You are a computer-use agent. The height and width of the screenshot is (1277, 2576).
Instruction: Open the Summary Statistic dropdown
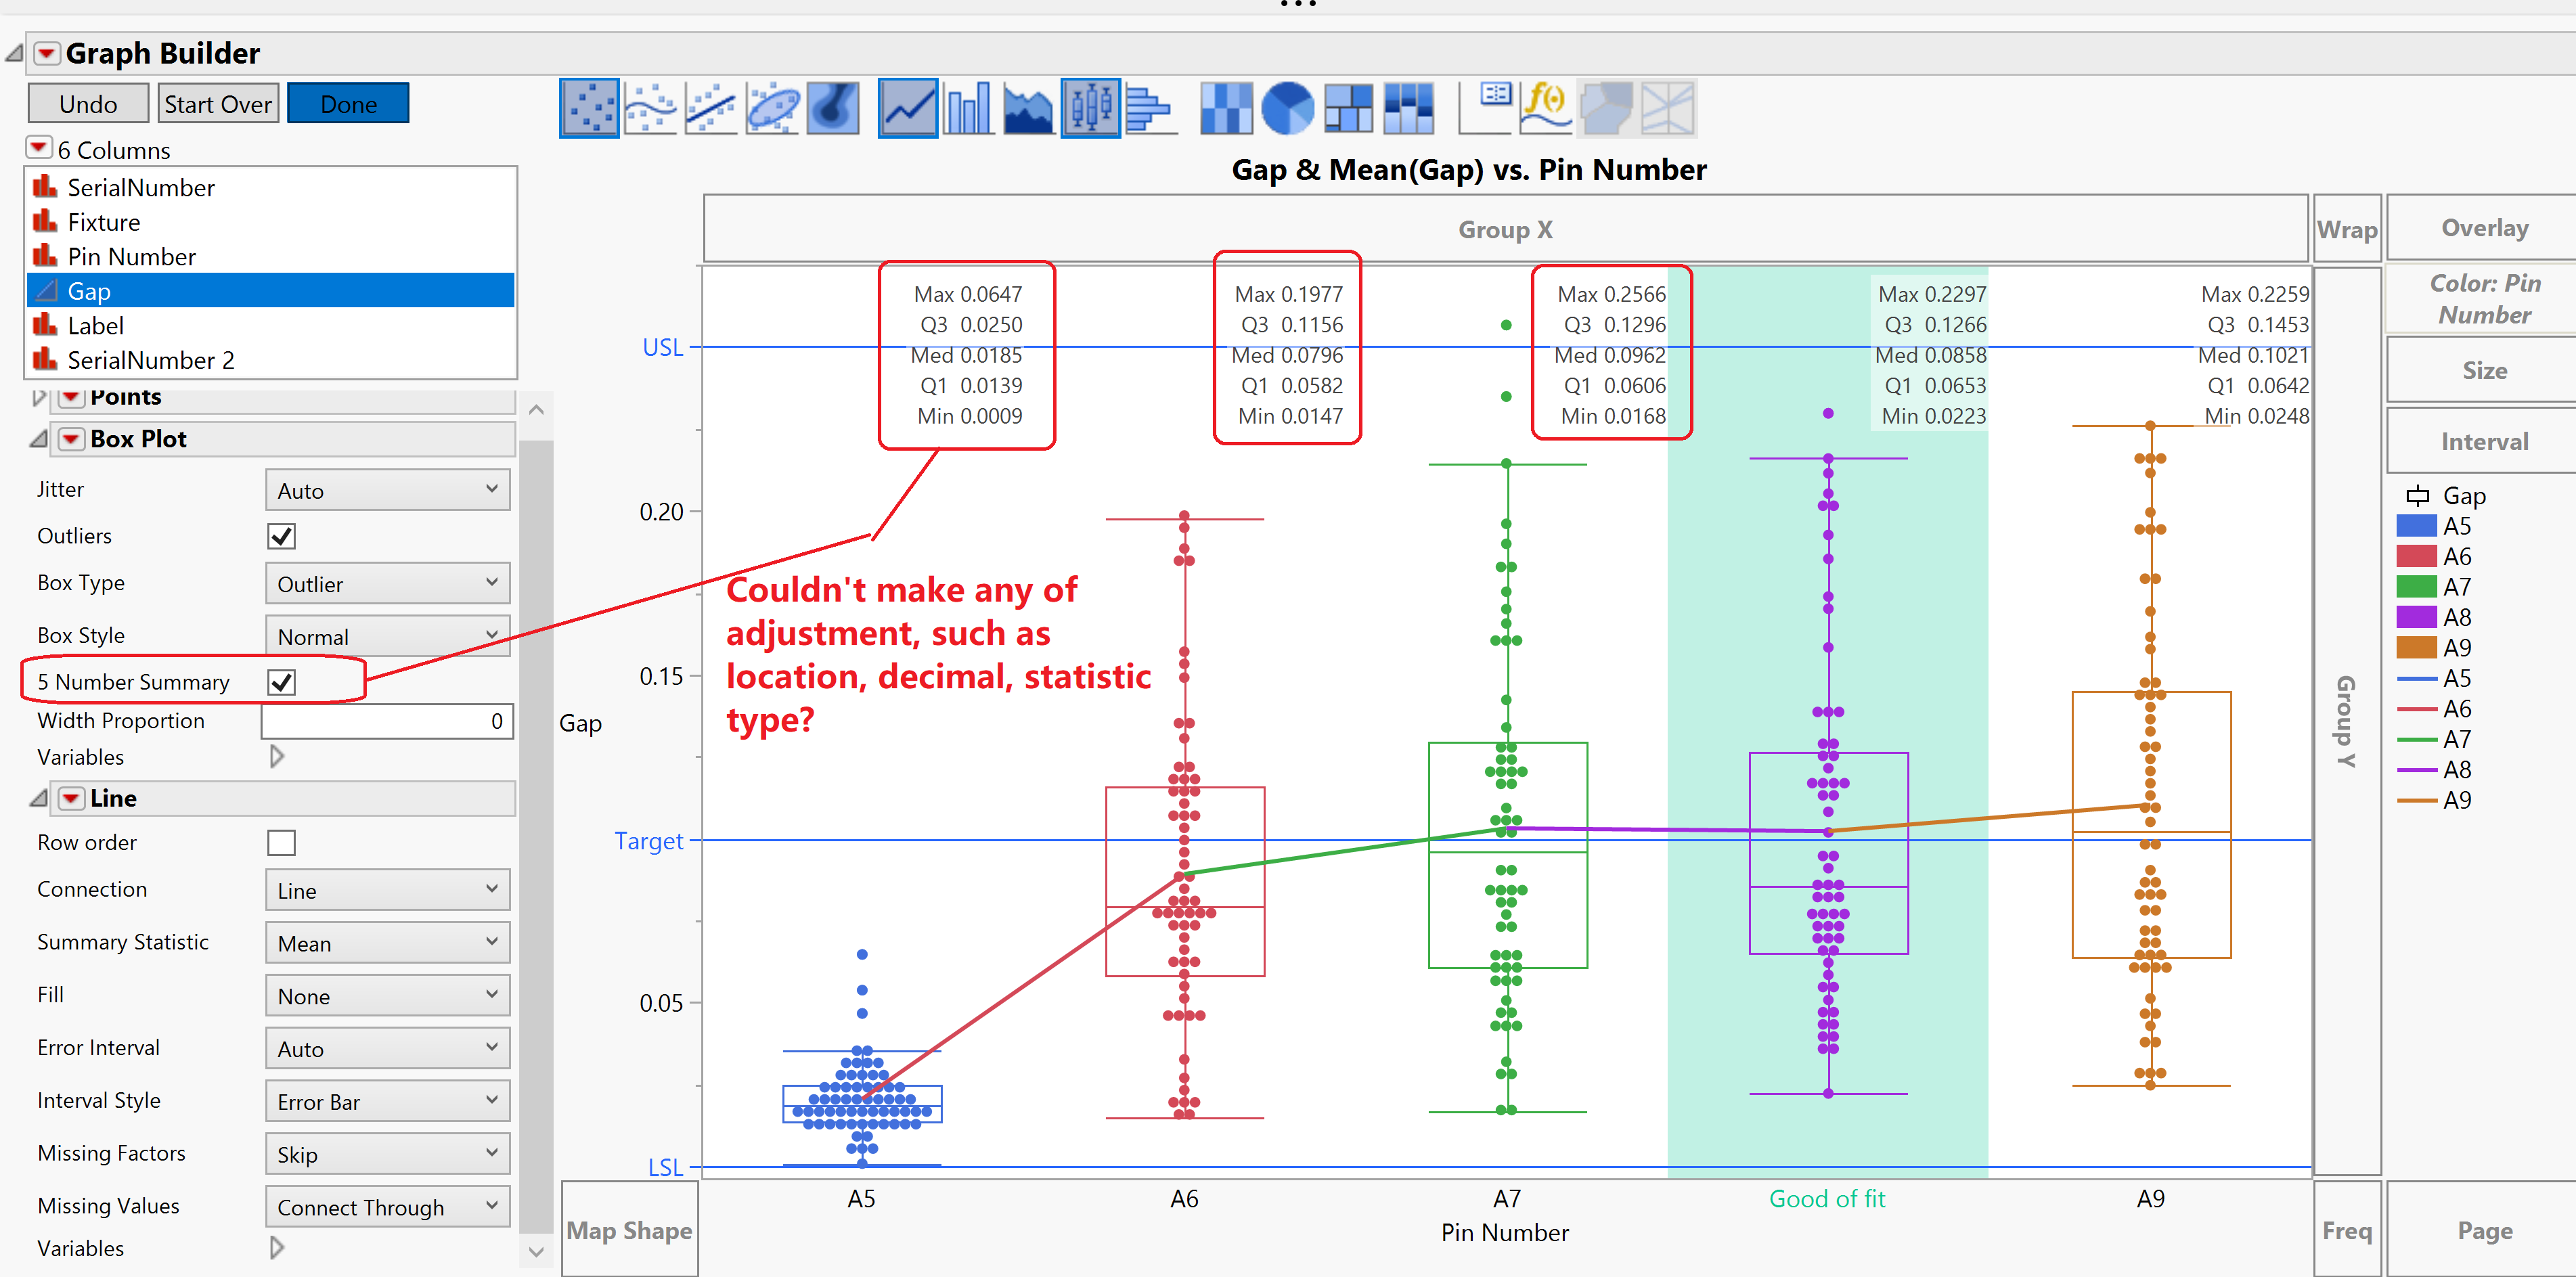click(387, 943)
